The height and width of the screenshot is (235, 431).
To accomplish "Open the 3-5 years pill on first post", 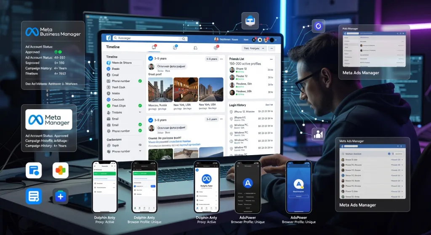I will 212,59.
